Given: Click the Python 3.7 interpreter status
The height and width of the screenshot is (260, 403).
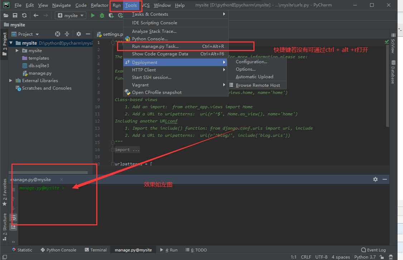Looking at the screenshot, I should [x=365, y=257].
